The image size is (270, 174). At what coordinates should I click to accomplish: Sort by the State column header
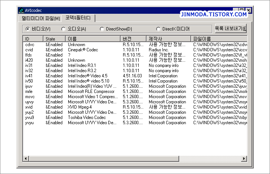point(54,39)
